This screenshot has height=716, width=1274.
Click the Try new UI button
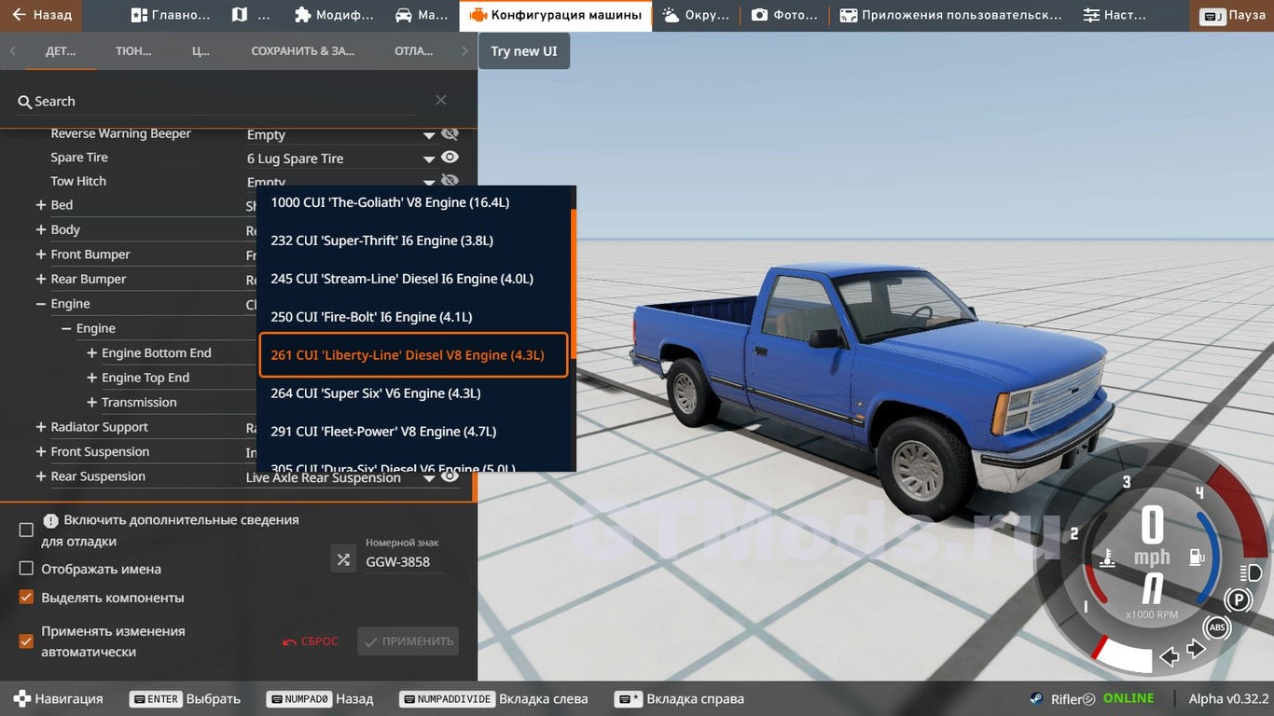pos(523,51)
